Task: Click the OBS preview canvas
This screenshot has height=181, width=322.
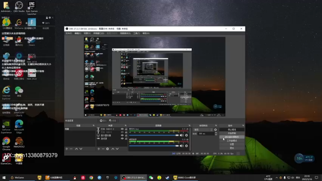Action: [155, 77]
